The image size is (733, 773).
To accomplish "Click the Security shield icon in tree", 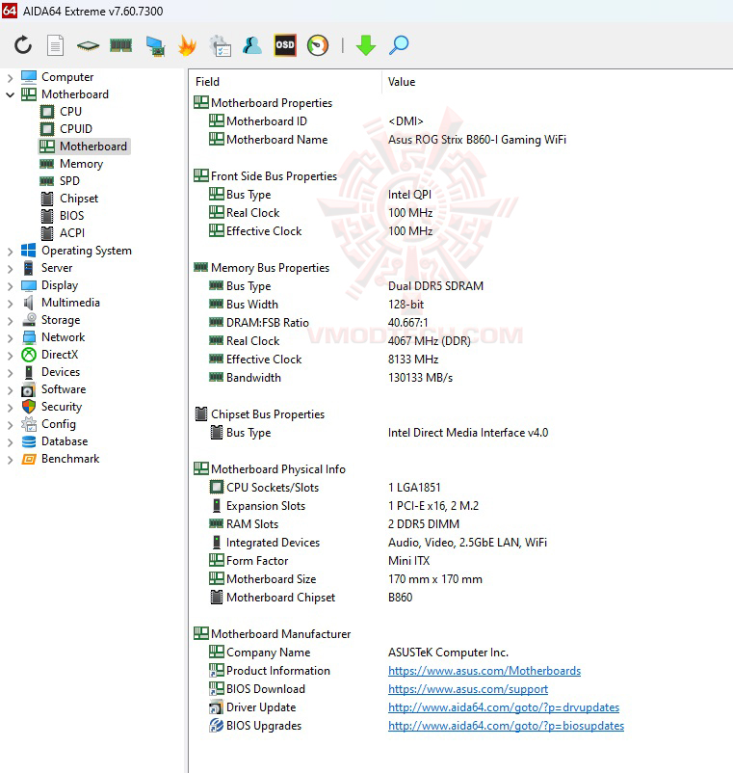I will [x=29, y=407].
